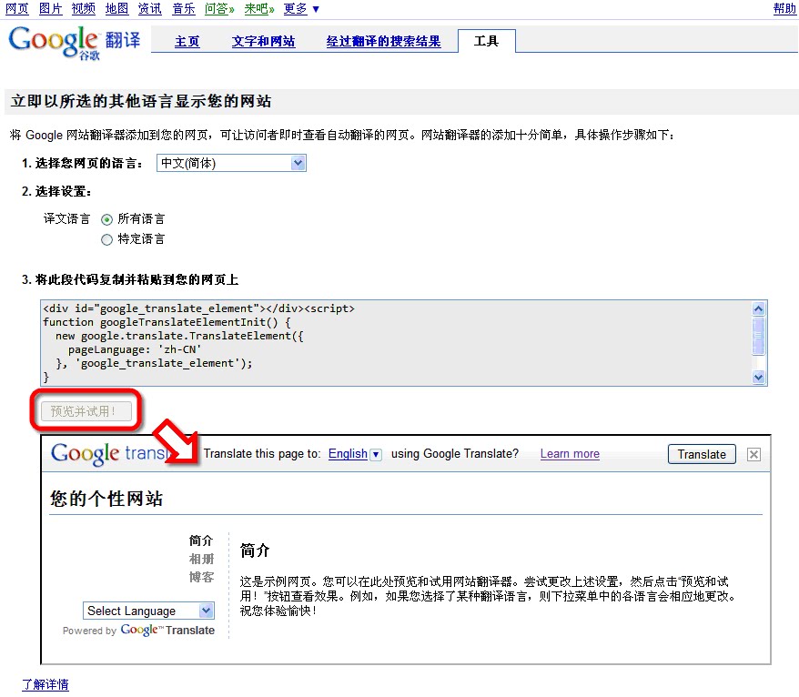Select the 特定语言 radio option

coord(106,239)
